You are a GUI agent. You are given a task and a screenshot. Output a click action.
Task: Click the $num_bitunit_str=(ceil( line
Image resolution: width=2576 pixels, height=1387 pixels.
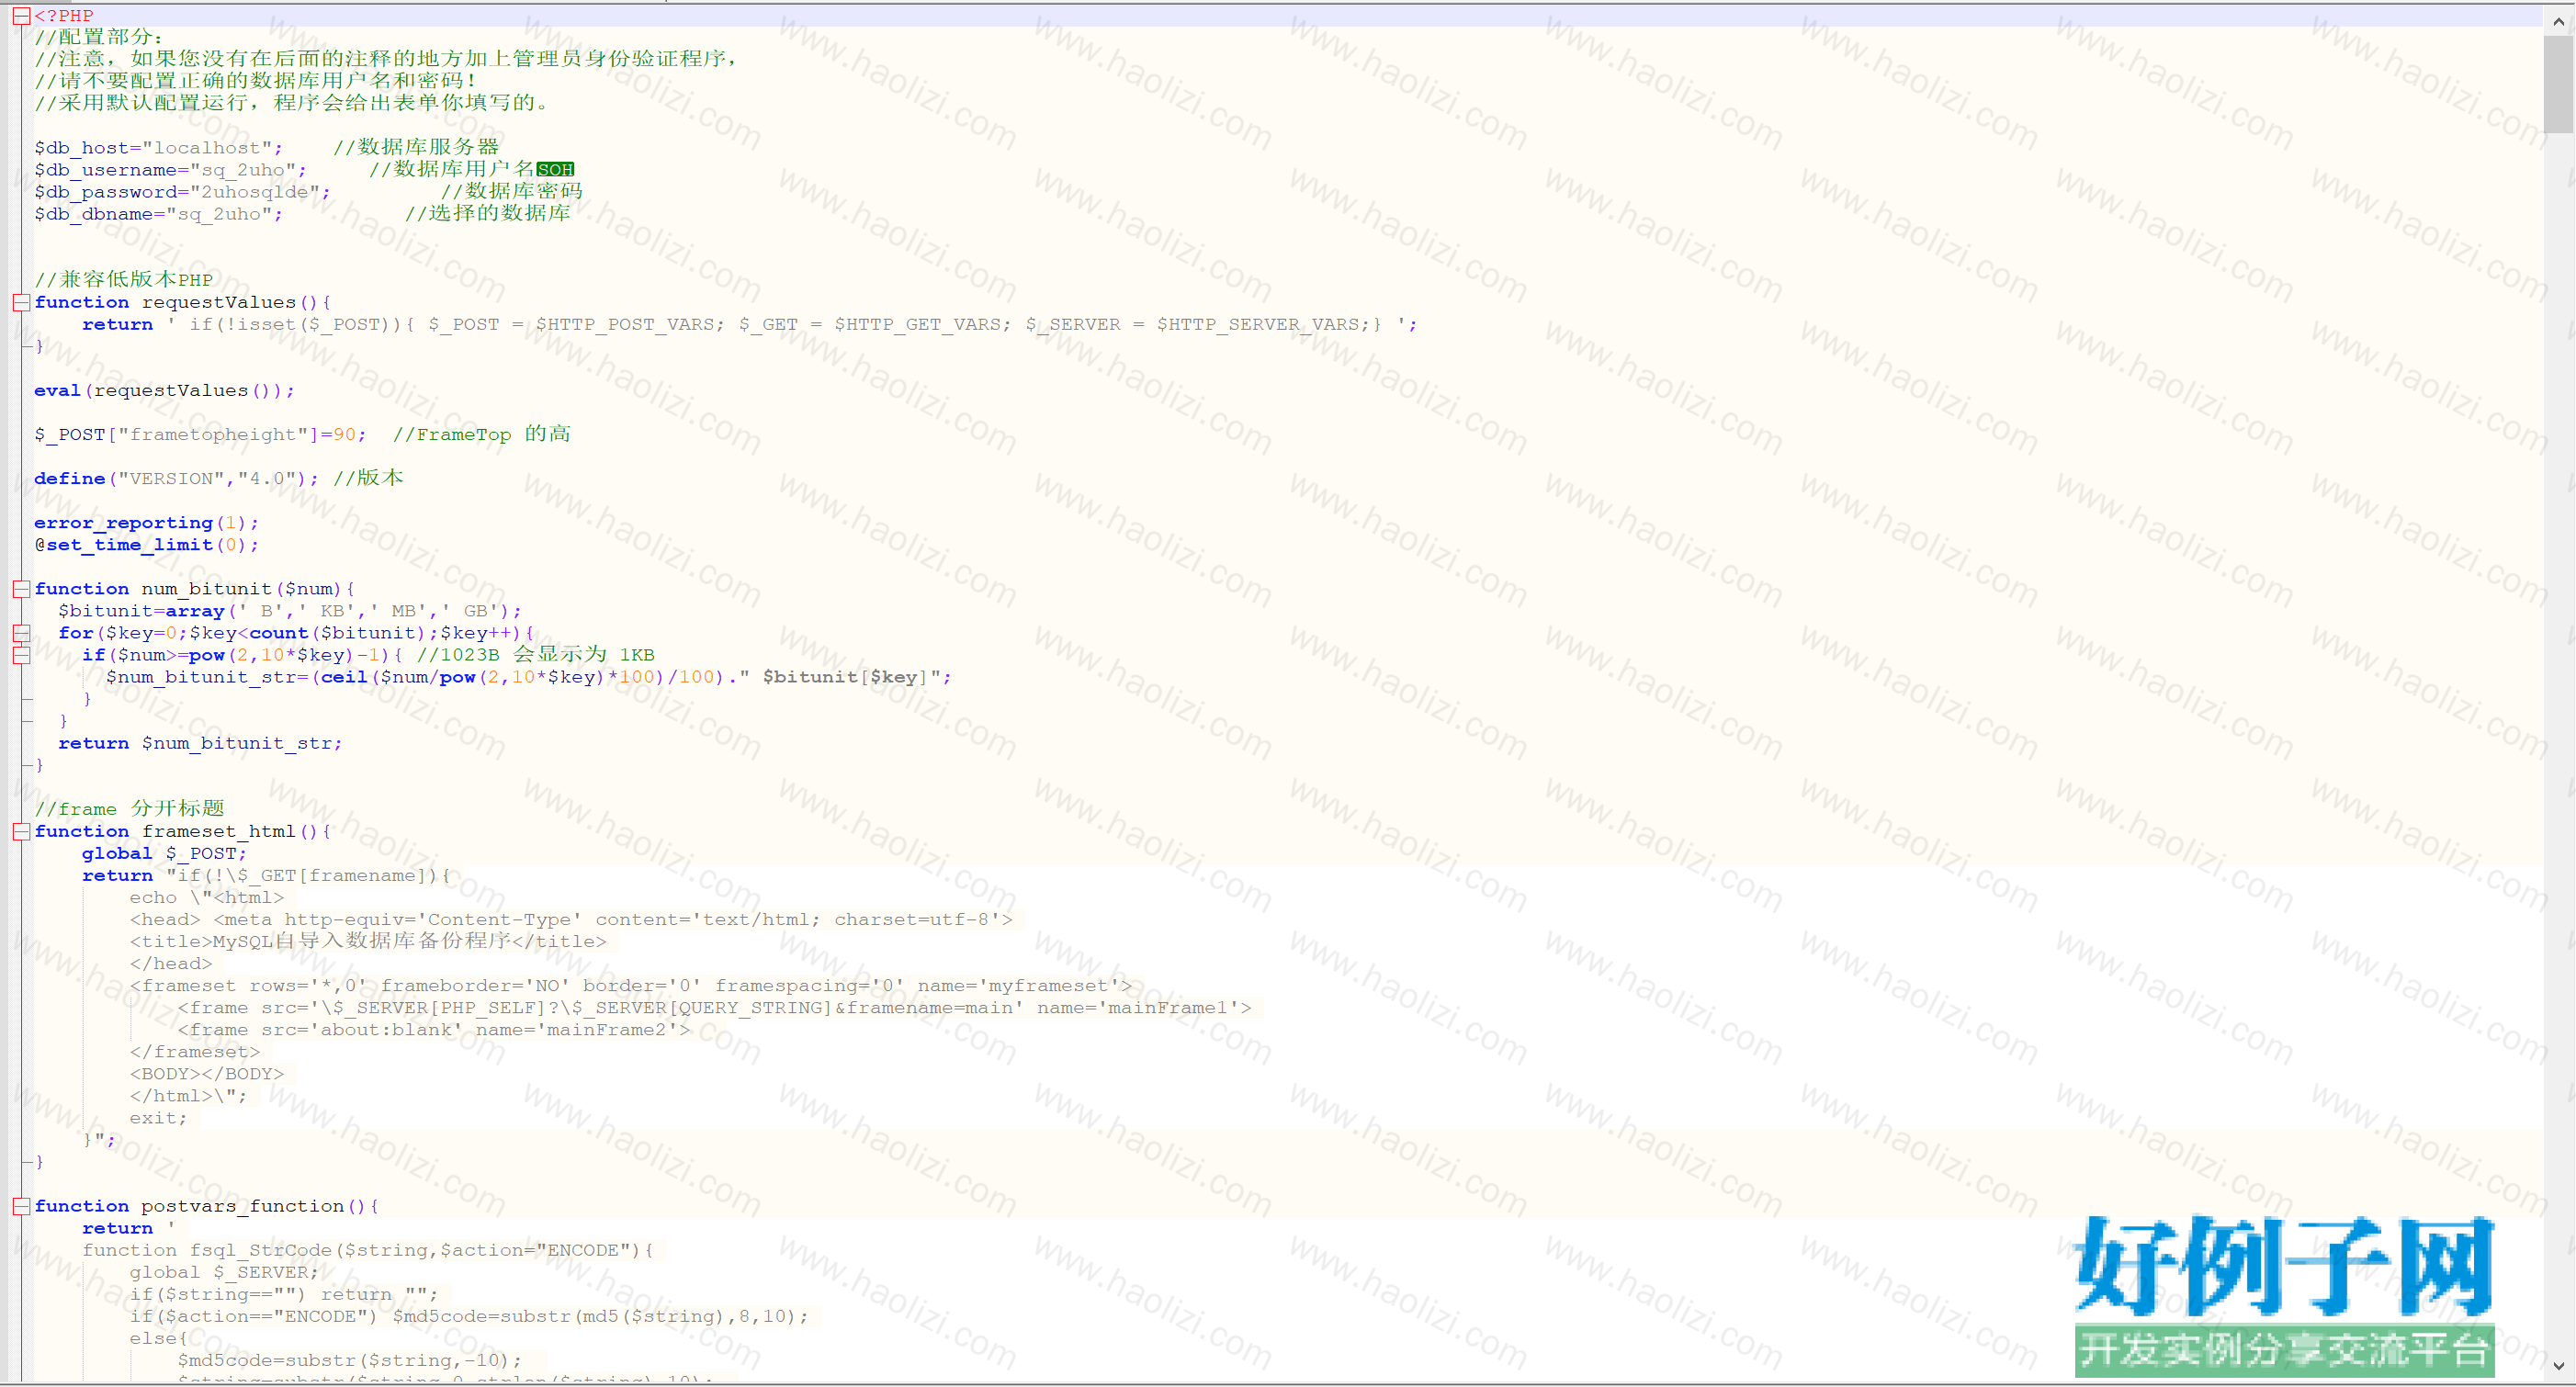[528, 677]
